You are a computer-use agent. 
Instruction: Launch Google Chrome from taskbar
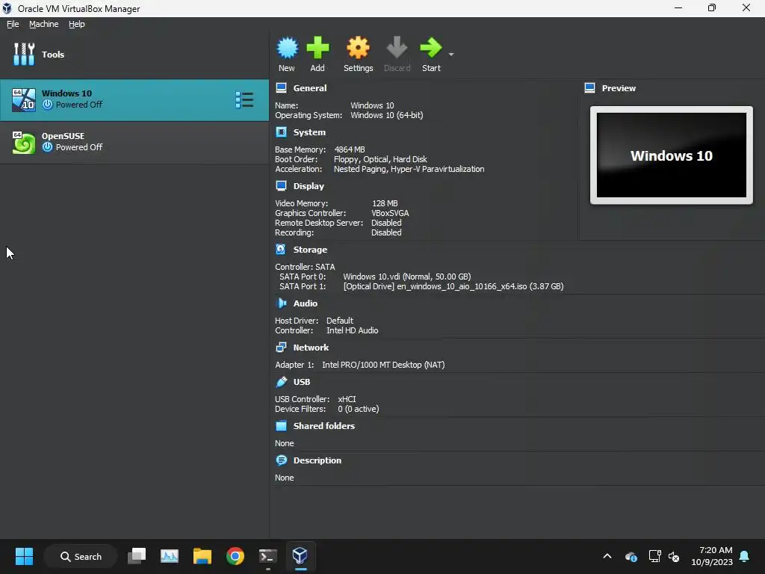coord(235,556)
